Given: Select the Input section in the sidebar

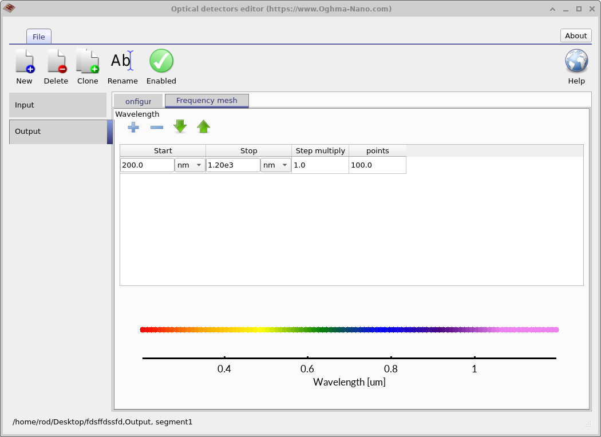Looking at the screenshot, I should (x=57, y=105).
